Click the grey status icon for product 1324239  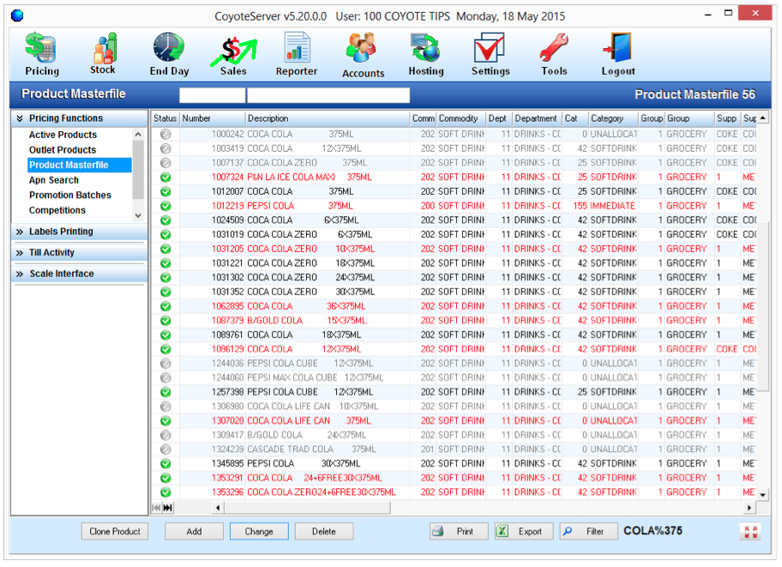(x=165, y=449)
